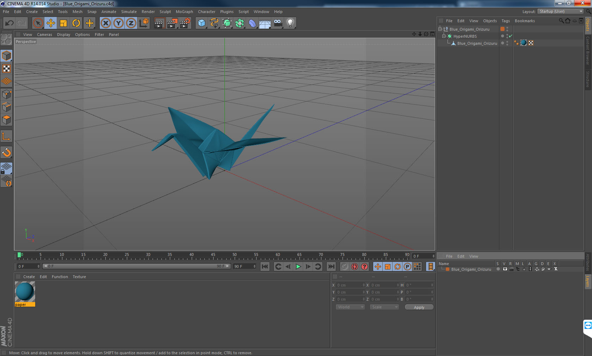Image resolution: width=592 pixels, height=356 pixels.
Task: Toggle the Enable Snap magnet icon
Action: 6,152
